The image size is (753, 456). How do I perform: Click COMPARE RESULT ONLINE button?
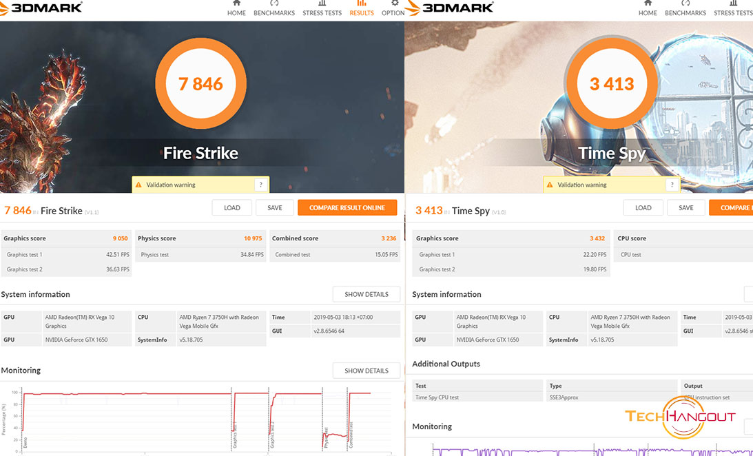point(347,208)
